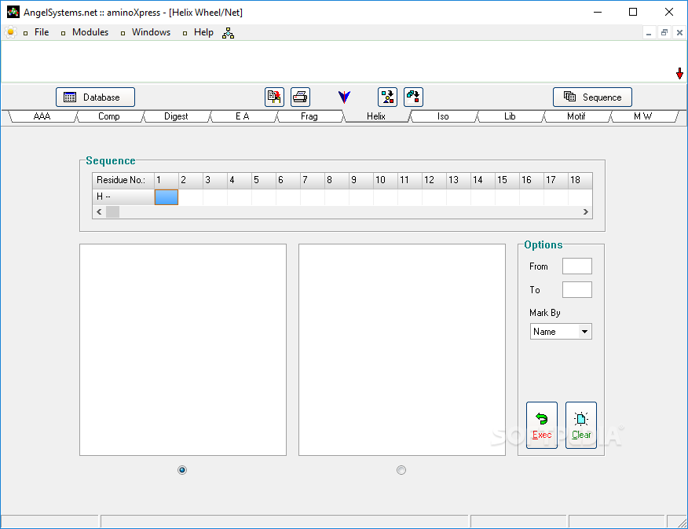Click the network diagram icon in menu bar

[x=228, y=33]
